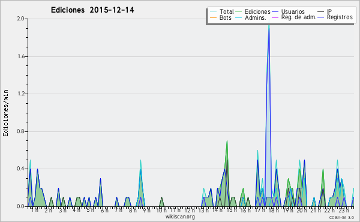Select the 'Ediciones' legend label
360x222 pixels.
click(257, 11)
